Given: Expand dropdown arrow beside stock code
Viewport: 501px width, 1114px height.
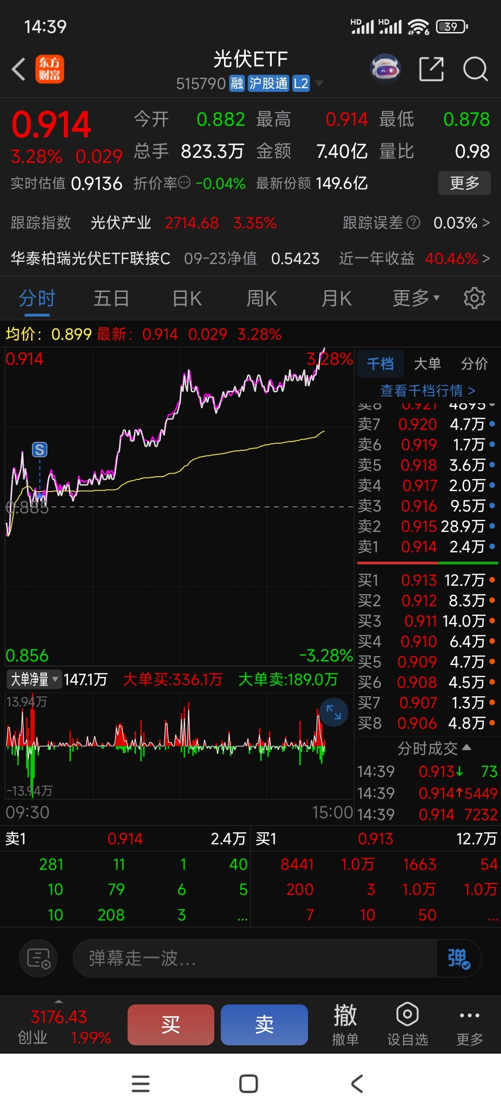Looking at the screenshot, I should (319, 84).
